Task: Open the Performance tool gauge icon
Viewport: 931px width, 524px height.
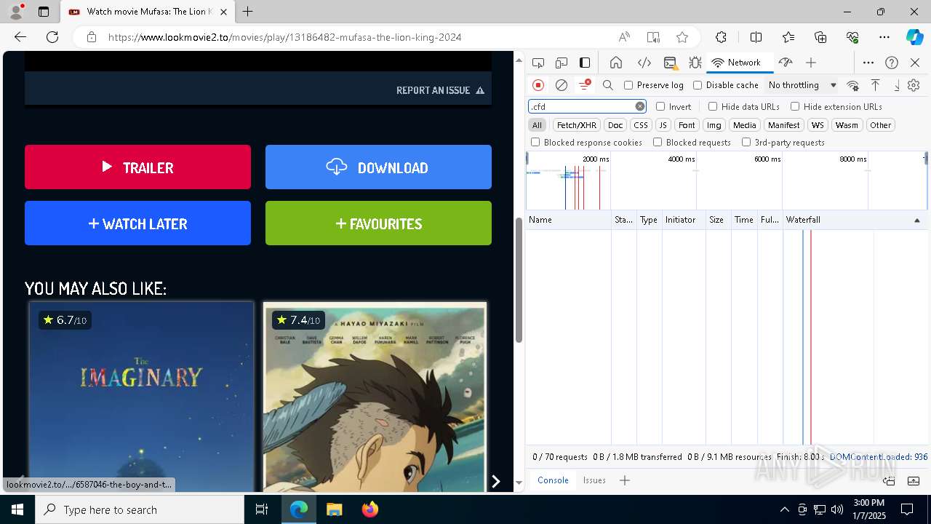Action: pos(785,63)
